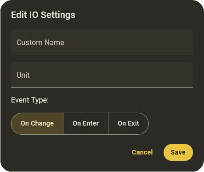Click the Unit placeholder text
This screenshot has height=172, width=204.
(x=23, y=75)
